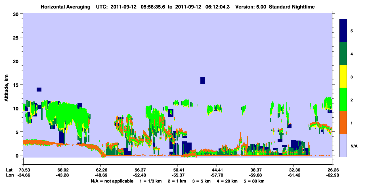This screenshot has width=369, height=189.
Task: Click the orange level 1 colorbar segment
Action: click(x=343, y=122)
